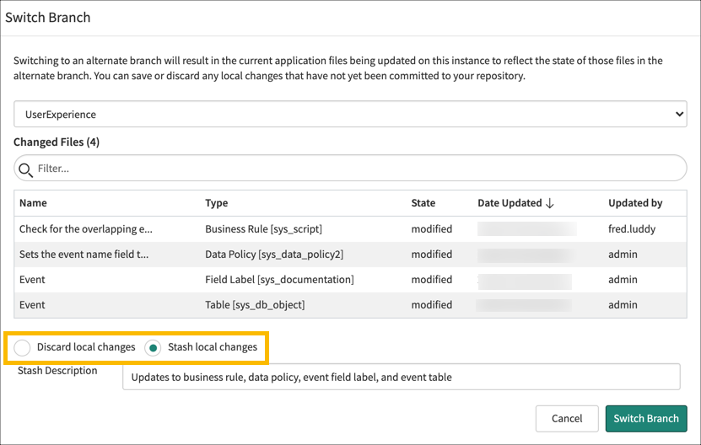Viewport: 701px width, 445px height.
Task: Click admin in the Data Policy row
Action: click(x=623, y=255)
